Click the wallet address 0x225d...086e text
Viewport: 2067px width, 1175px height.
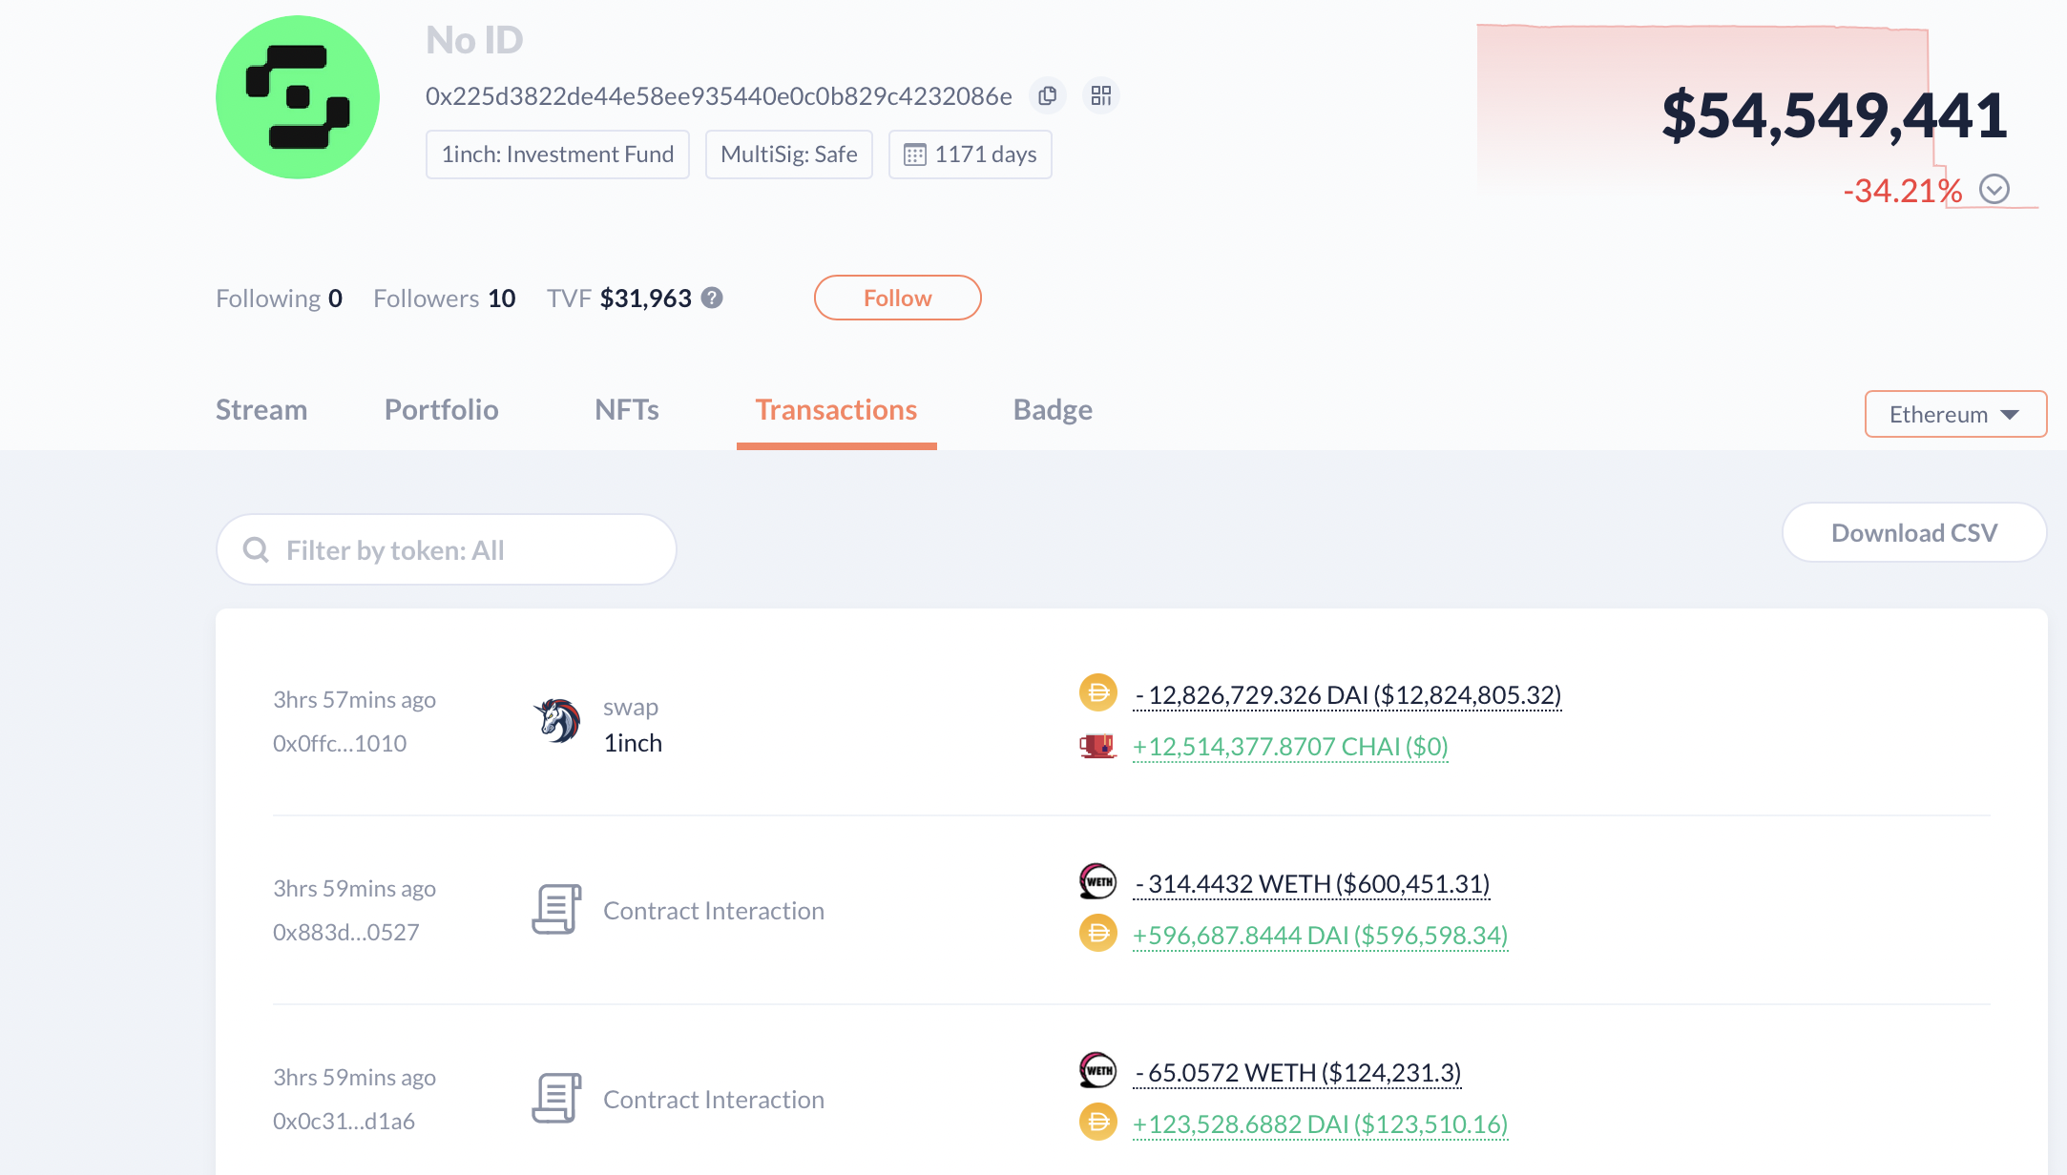pyautogui.click(x=719, y=96)
